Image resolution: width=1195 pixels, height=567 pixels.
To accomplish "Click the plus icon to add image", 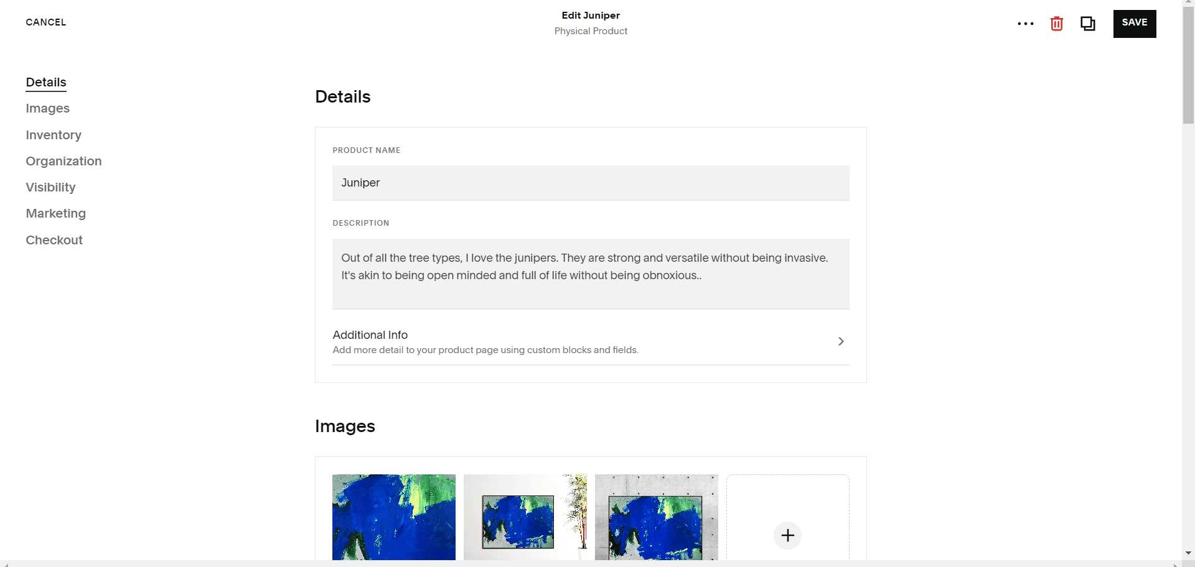I will [x=788, y=535].
